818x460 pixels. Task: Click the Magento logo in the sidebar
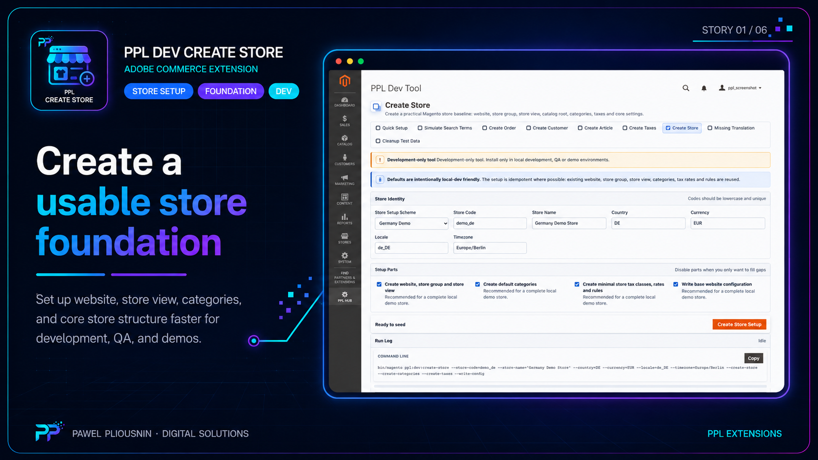345,81
